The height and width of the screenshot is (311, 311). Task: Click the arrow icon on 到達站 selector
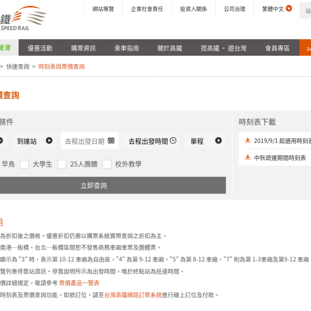pos(49,141)
